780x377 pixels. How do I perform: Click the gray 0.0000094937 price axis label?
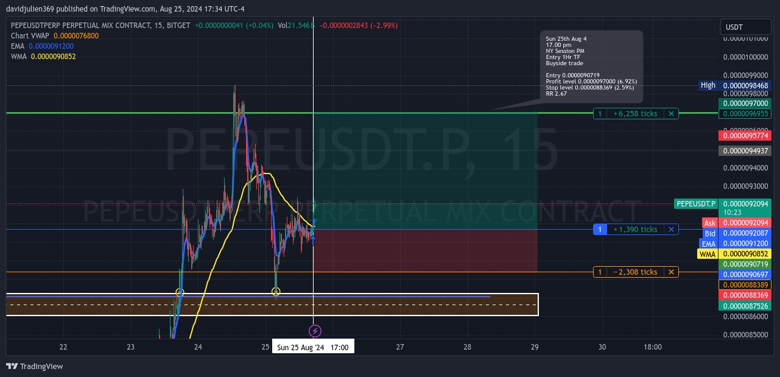[x=746, y=150]
